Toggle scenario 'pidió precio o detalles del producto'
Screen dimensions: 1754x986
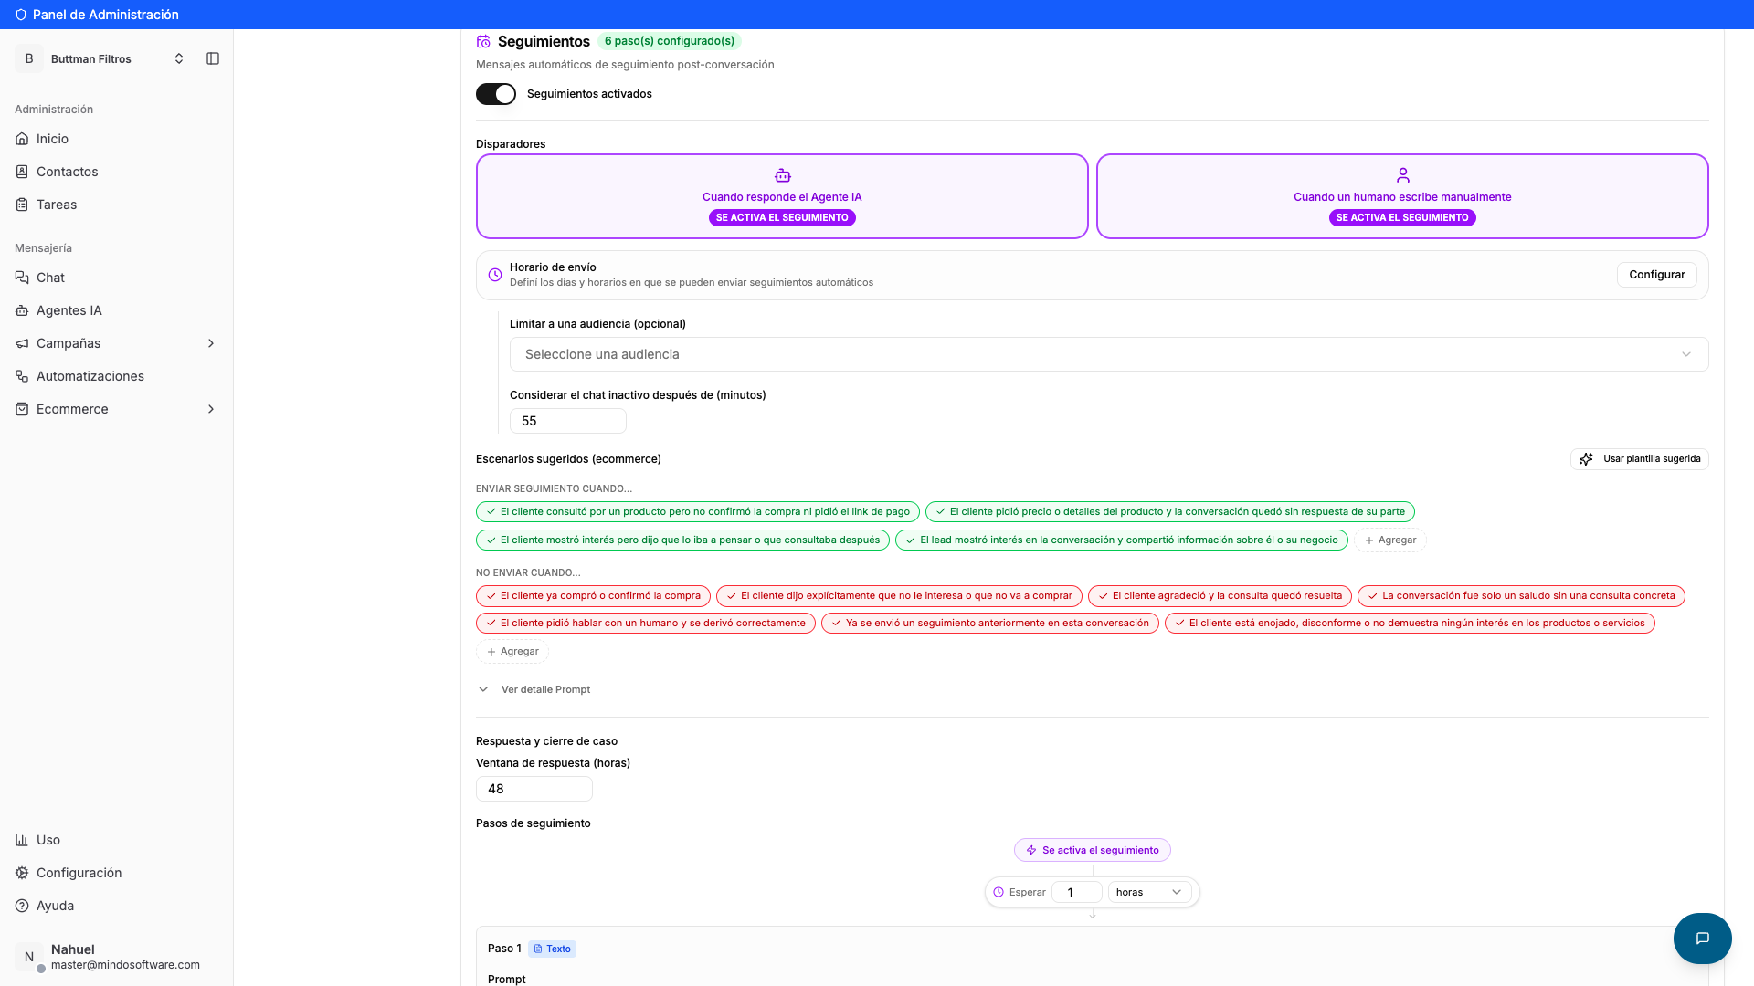point(1170,512)
